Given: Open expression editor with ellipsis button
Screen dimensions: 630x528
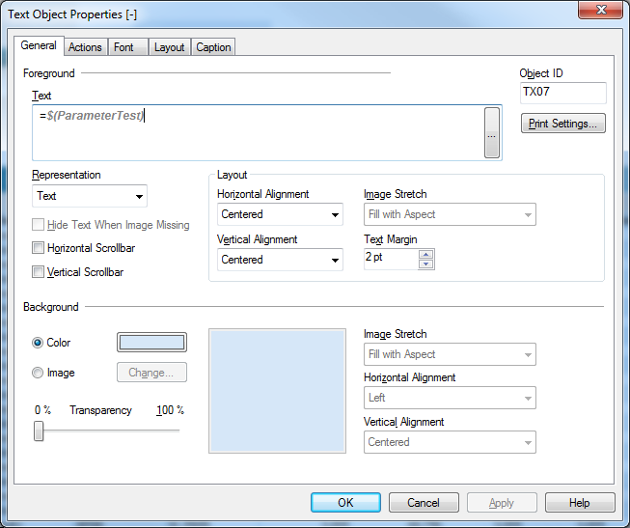Looking at the screenshot, I should pos(491,133).
